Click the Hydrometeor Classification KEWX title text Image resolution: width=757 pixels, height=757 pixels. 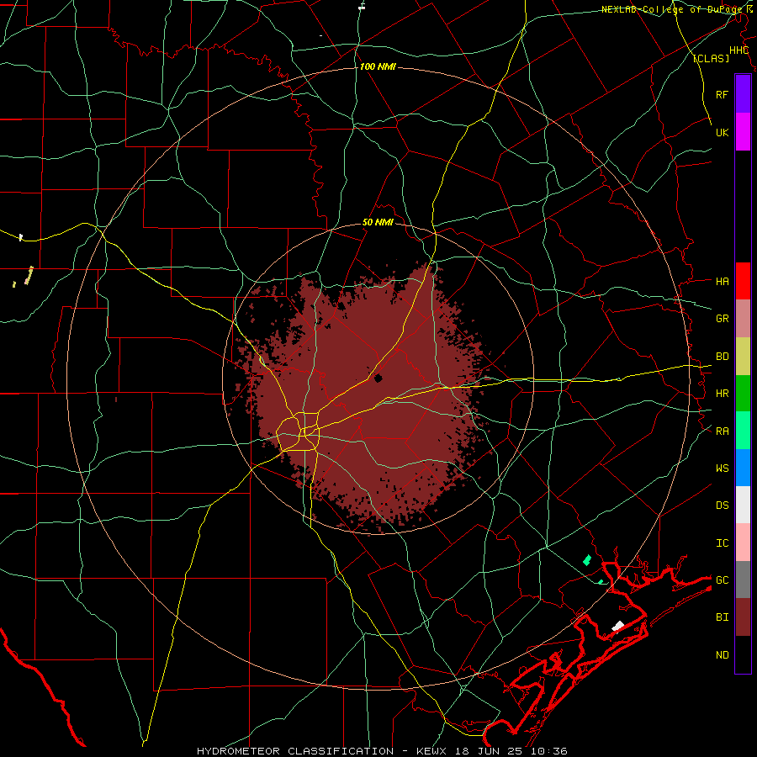click(382, 751)
